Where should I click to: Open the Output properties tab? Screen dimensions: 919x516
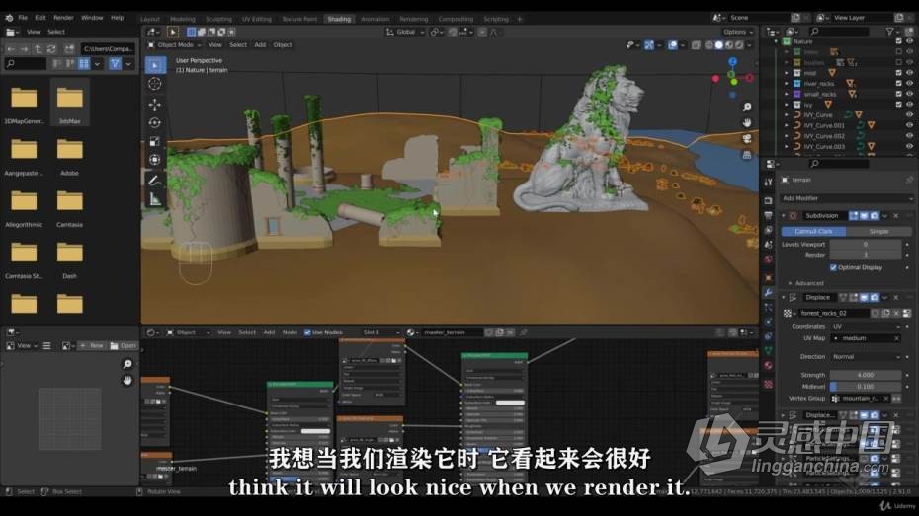[x=769, y=216]
